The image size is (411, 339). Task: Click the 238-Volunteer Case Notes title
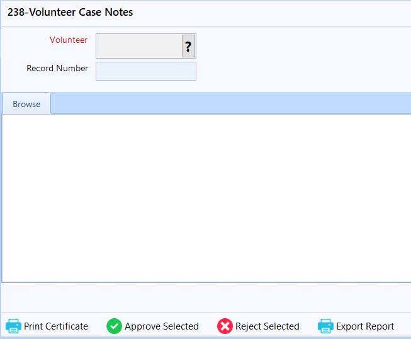[70, 12]
